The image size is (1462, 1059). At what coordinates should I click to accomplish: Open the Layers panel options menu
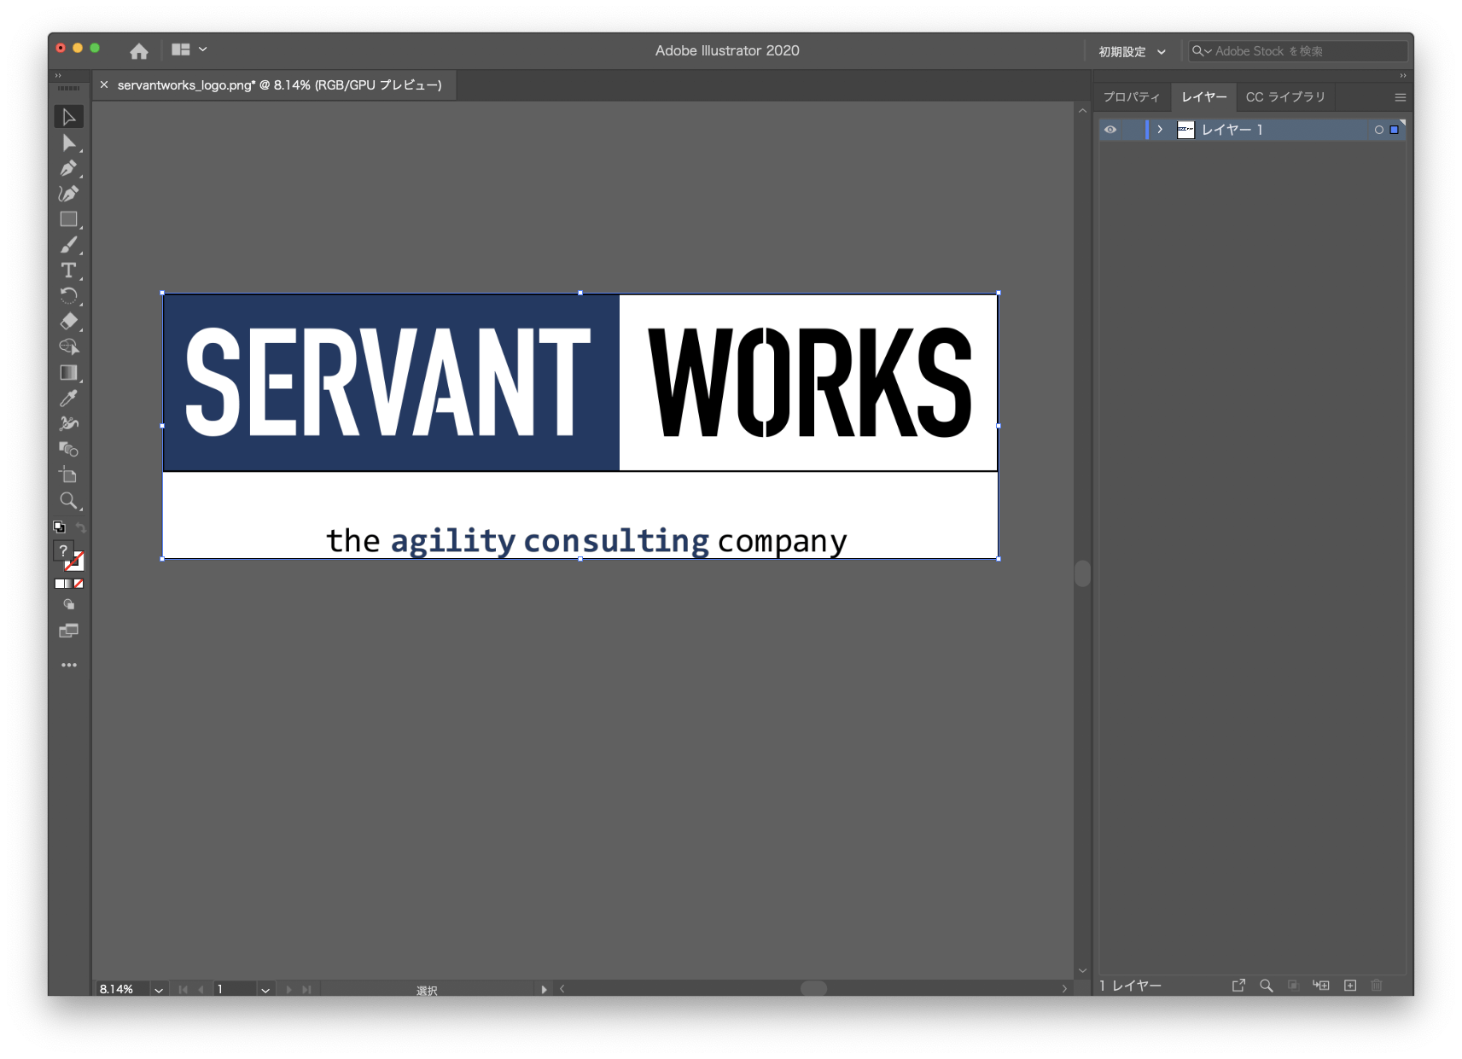coord(1400,97)
